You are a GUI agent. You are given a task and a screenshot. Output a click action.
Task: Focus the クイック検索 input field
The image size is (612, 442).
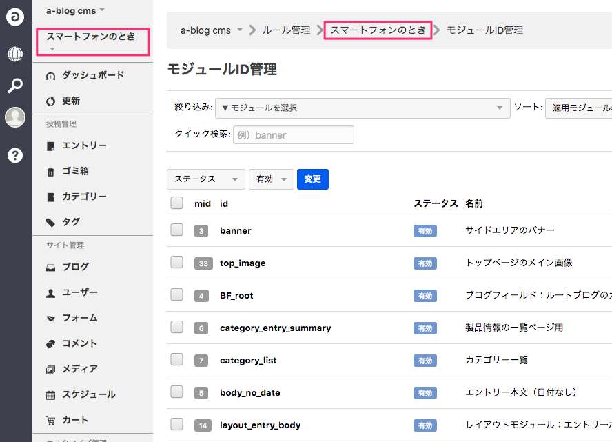pos(293,135)
